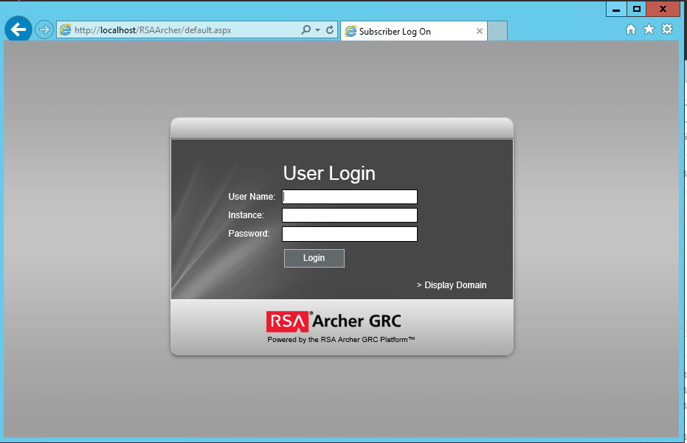Refresh the page with the reload icon

[330, 29]
